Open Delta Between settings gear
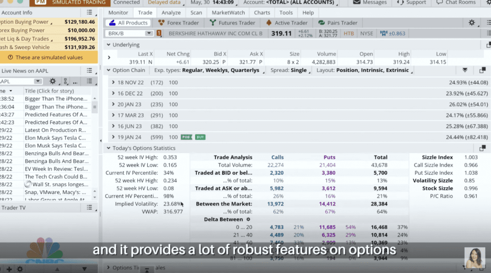 248,219
